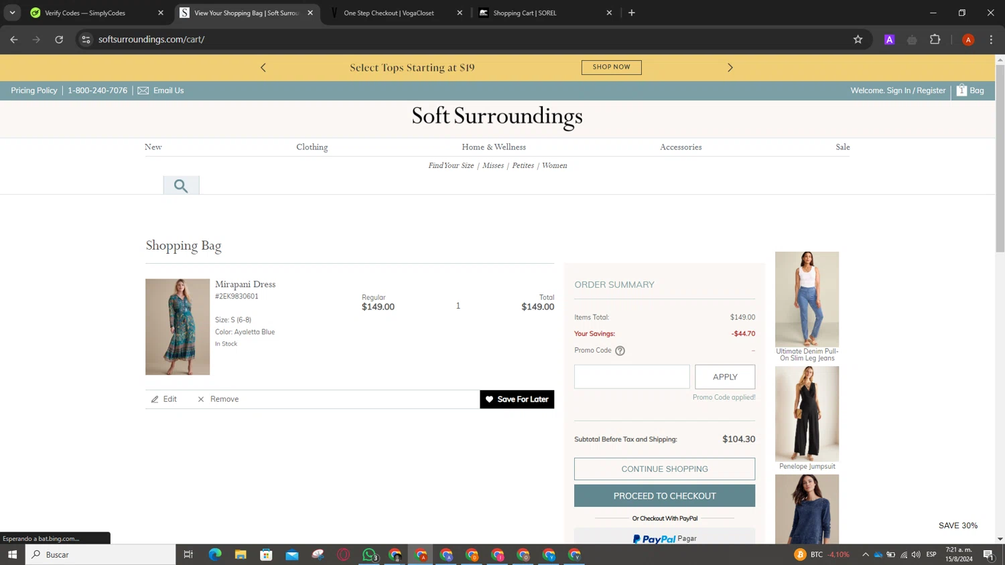Screen dimensions: 1005x565
Task: Open Microsoft Edge from taskbar
Action: pos(215,554)
